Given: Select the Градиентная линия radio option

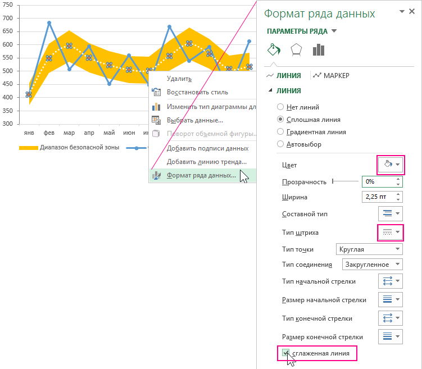Looking at the screenshot, I should pos(280,132).
